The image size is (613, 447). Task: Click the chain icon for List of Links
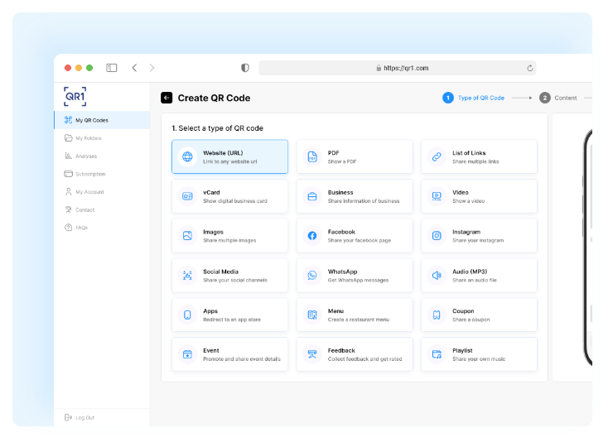click(437, 156)
